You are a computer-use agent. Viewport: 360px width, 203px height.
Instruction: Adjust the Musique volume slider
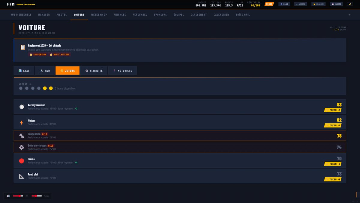point(37,196)
